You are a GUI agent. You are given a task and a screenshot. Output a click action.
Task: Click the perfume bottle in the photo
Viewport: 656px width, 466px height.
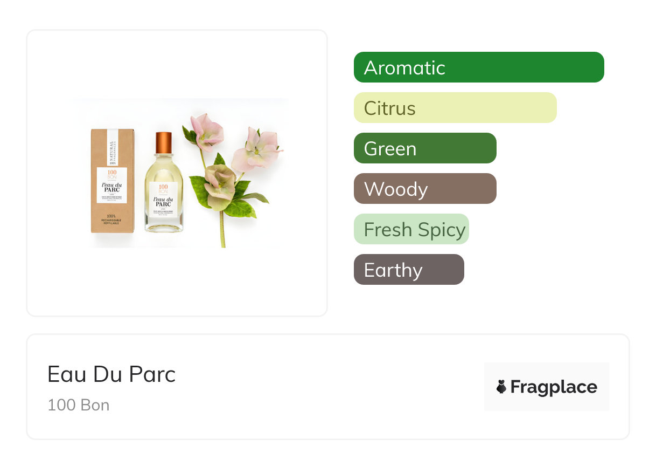(164, 200)
